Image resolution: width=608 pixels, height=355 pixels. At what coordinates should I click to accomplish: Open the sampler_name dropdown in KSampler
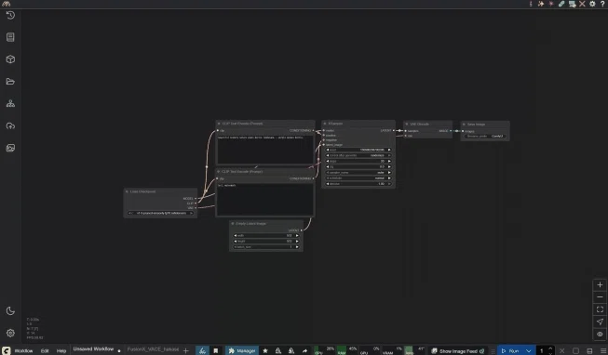pos(358,173)
